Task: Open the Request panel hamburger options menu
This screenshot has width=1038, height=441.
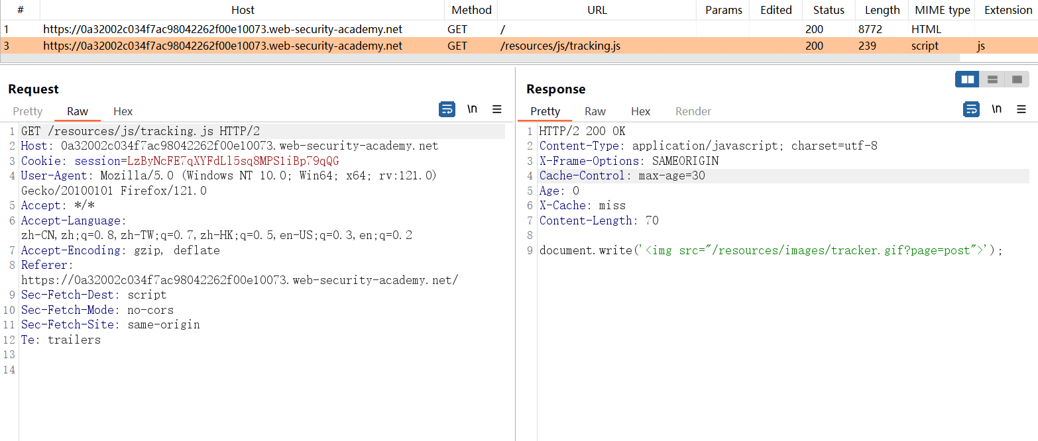Action: (x=497, y=109)
